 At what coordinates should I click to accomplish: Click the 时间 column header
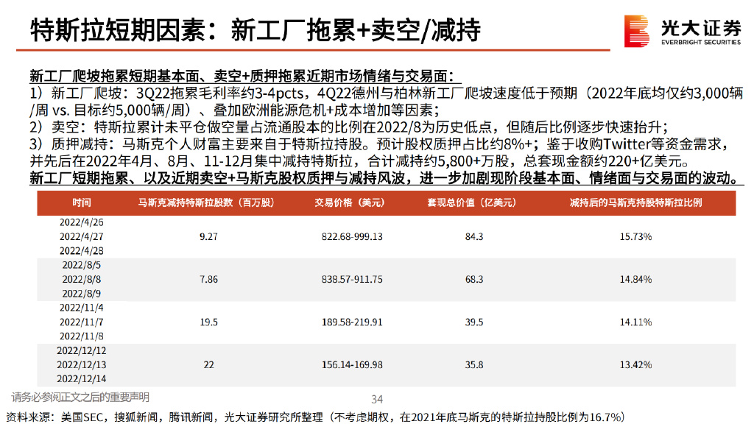[x=81, y=203]
